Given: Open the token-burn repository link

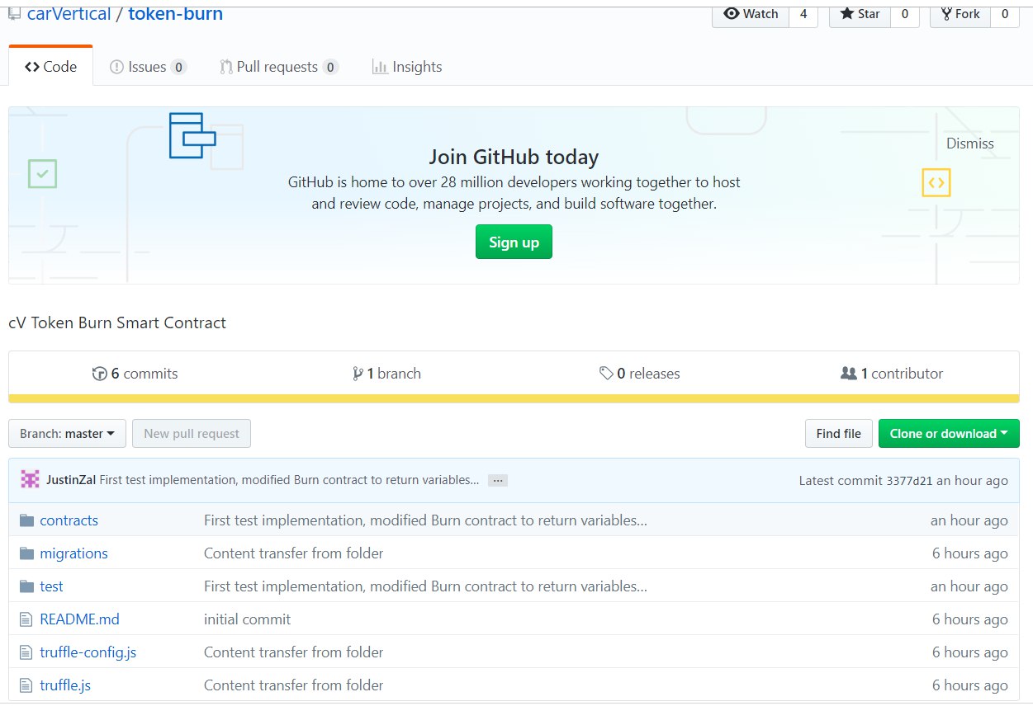Looking at the screenshot, I should coord(175,14).
